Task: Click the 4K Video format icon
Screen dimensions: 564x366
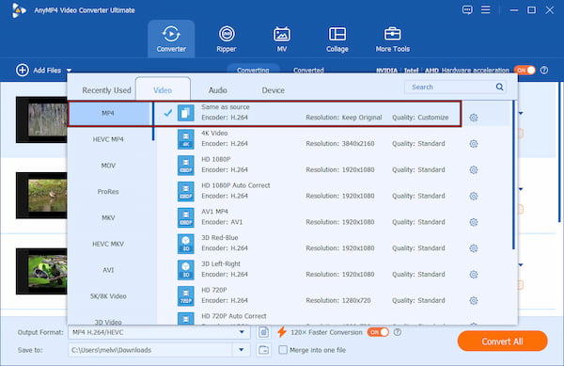Action: coord(185,139)
